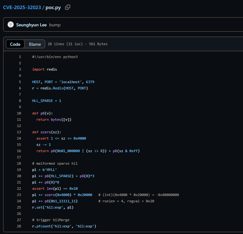Select line number 22
The width and height of the screenshot is (243, 234).
click(x=19, y=189)
